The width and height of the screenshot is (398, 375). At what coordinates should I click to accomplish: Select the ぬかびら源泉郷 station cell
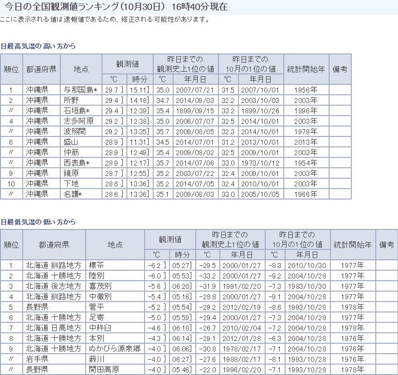115,349
